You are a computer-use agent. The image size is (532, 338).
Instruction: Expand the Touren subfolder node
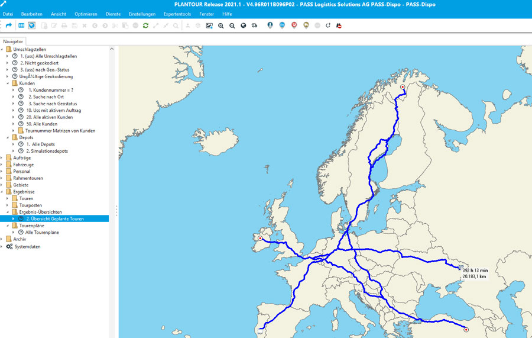tap(8, 198)
